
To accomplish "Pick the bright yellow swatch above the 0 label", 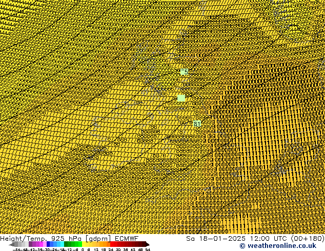I will 84,244.
